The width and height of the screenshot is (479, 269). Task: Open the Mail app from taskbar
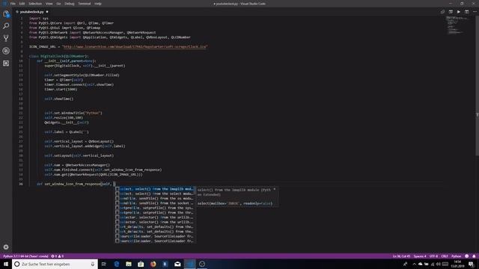[177, 264]
